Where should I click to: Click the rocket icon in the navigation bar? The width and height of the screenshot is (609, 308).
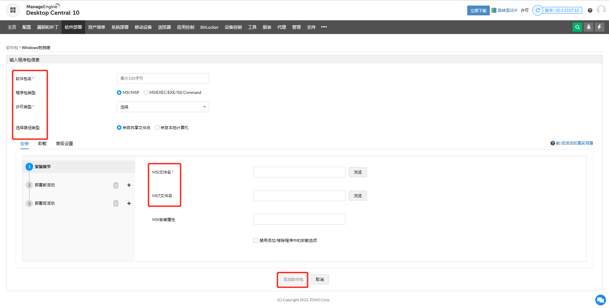tap(589, 27)
